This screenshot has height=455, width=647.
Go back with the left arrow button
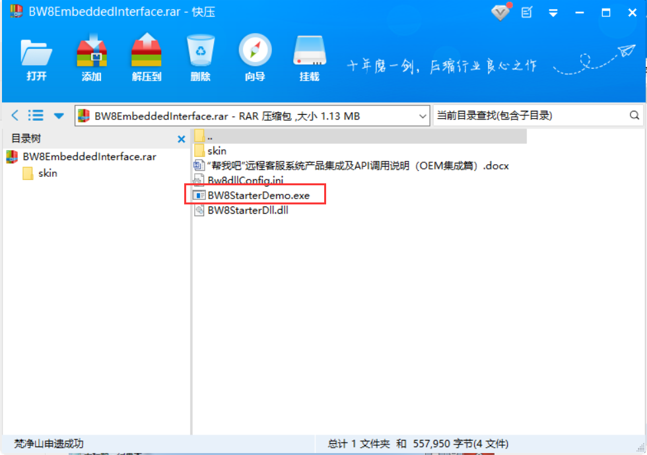coord(15,115)
